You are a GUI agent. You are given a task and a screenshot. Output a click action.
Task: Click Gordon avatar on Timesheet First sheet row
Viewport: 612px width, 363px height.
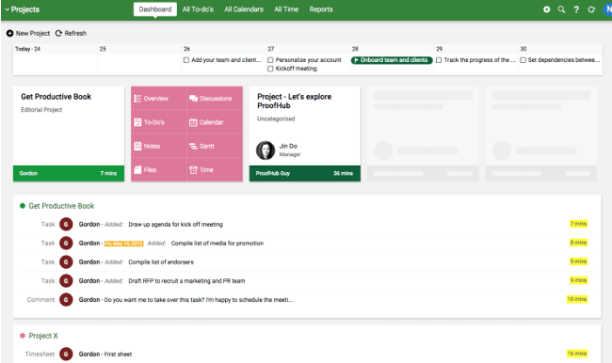tap(66, 354)
